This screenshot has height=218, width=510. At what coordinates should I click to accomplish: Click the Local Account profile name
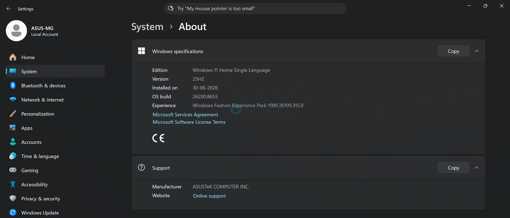pyautogui.click(x=45, y=34)
